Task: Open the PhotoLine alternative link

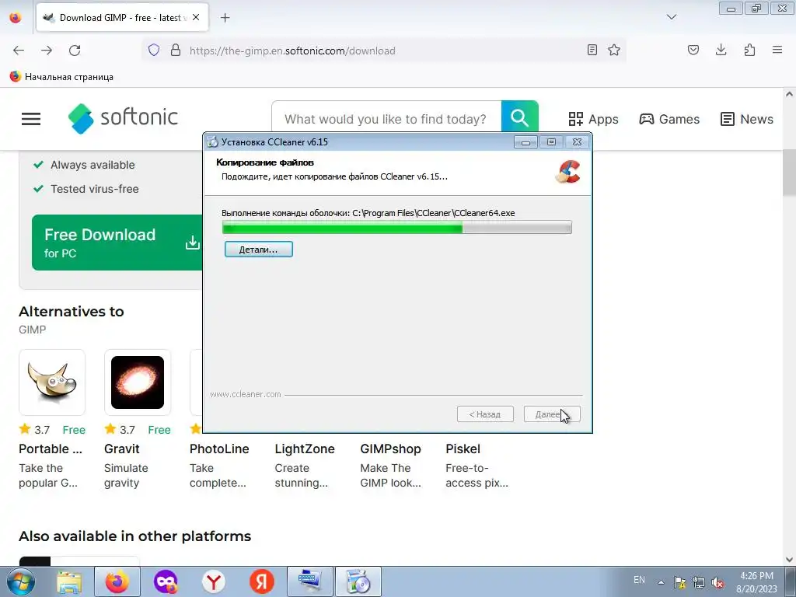Action: pyautogui.click(x=219, y=449)
